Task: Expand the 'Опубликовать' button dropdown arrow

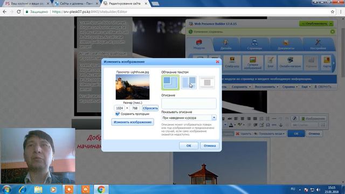Action: [x=331, y=24]
